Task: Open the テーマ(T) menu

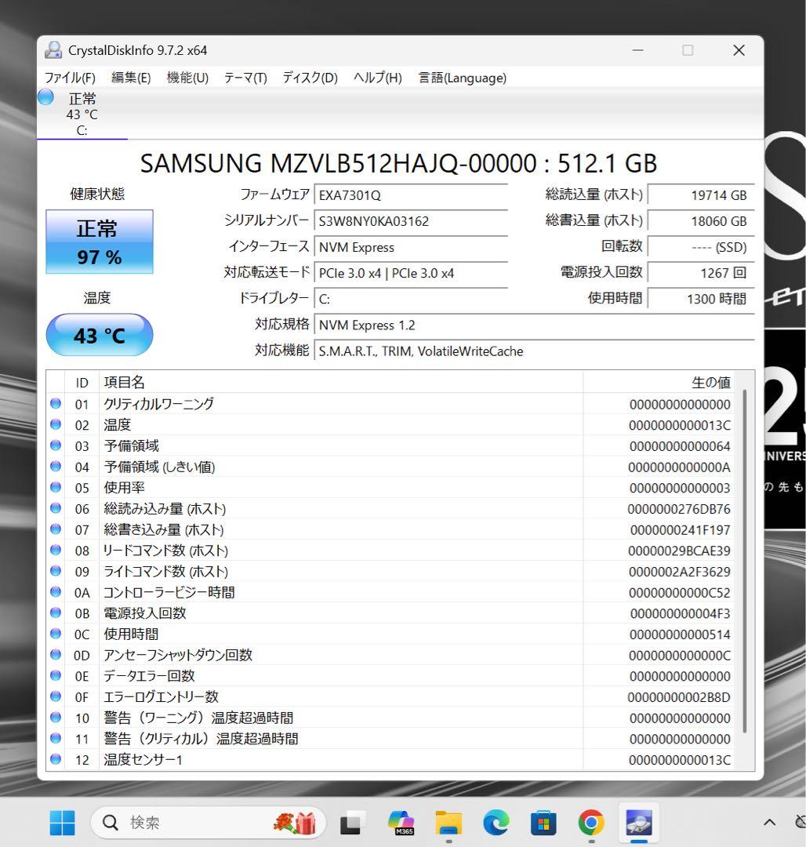Action: 245,78
